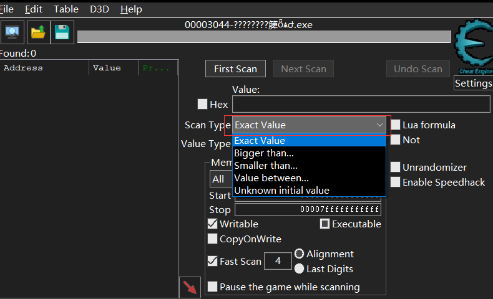The height and width of the screenshot is (299, 493).
Task: Click the Address column header
Action: click(45, 68)
